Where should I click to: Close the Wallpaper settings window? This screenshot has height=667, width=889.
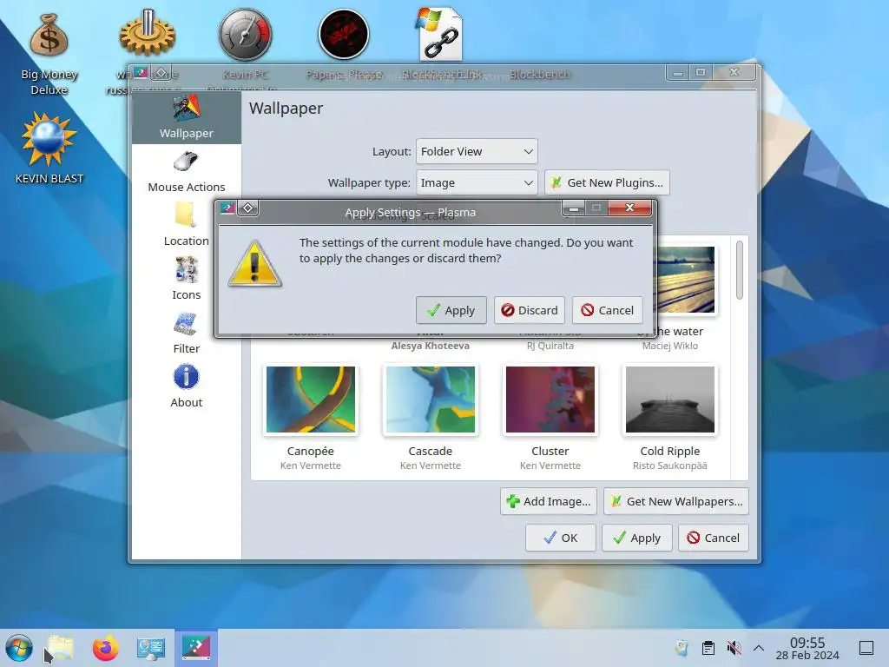coord(734,73)
